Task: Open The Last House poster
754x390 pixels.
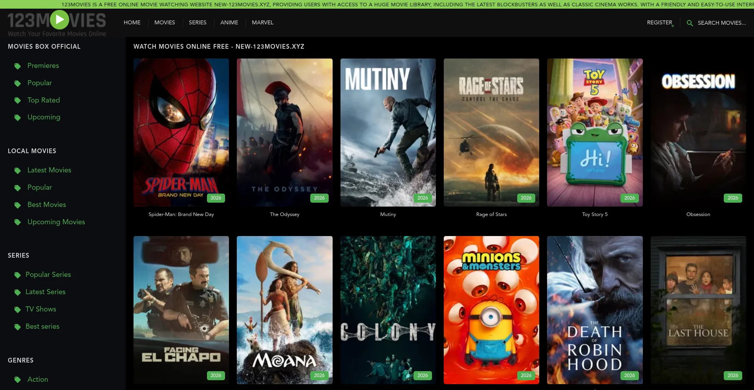Action: pos(698,310)
